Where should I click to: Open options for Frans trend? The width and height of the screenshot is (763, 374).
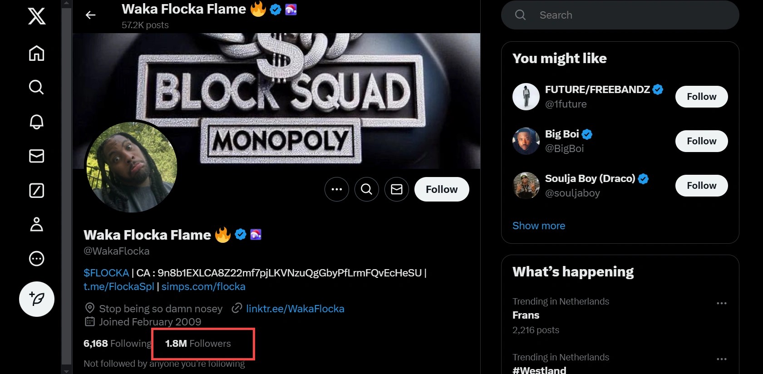(722, 303)
